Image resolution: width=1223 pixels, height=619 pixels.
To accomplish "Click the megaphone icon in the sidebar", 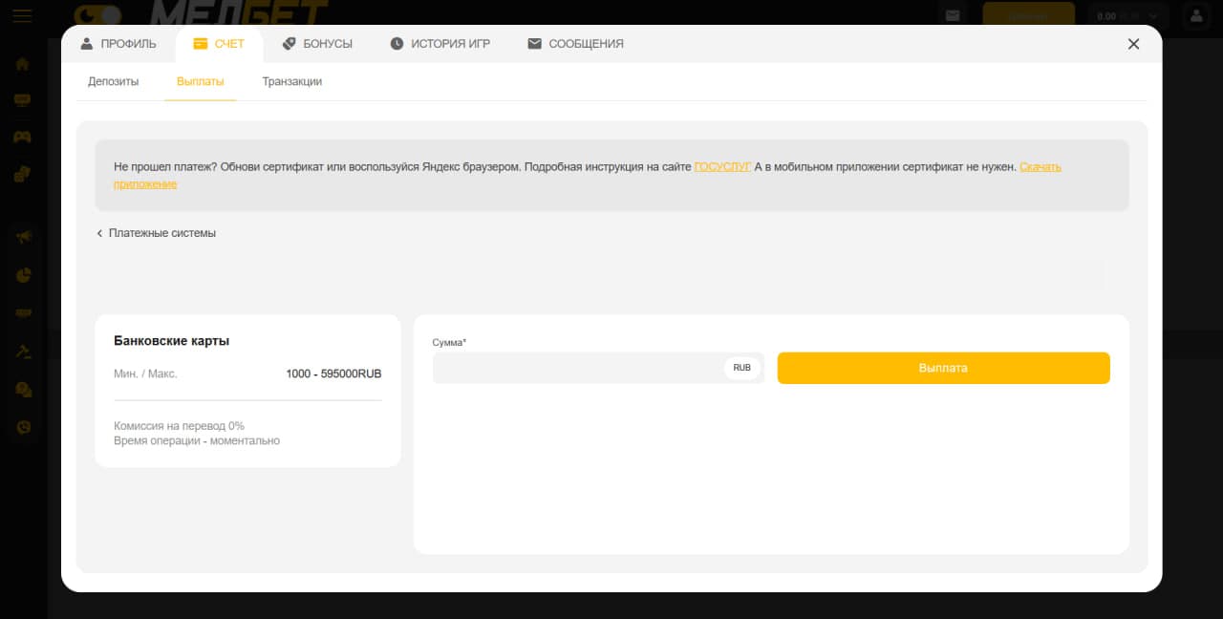I will pos(23,237).
